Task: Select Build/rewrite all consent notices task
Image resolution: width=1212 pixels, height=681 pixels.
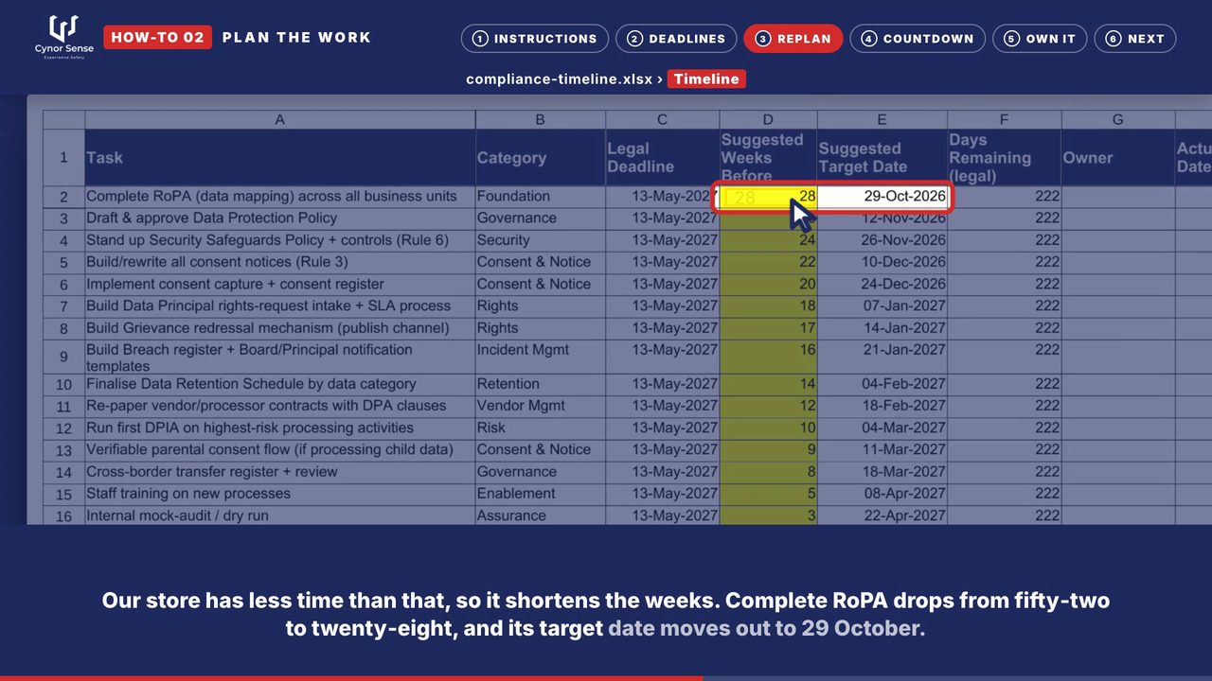Action: [279, 262]
